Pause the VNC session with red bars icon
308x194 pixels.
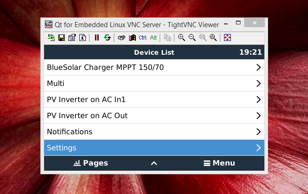click(96, 38)
